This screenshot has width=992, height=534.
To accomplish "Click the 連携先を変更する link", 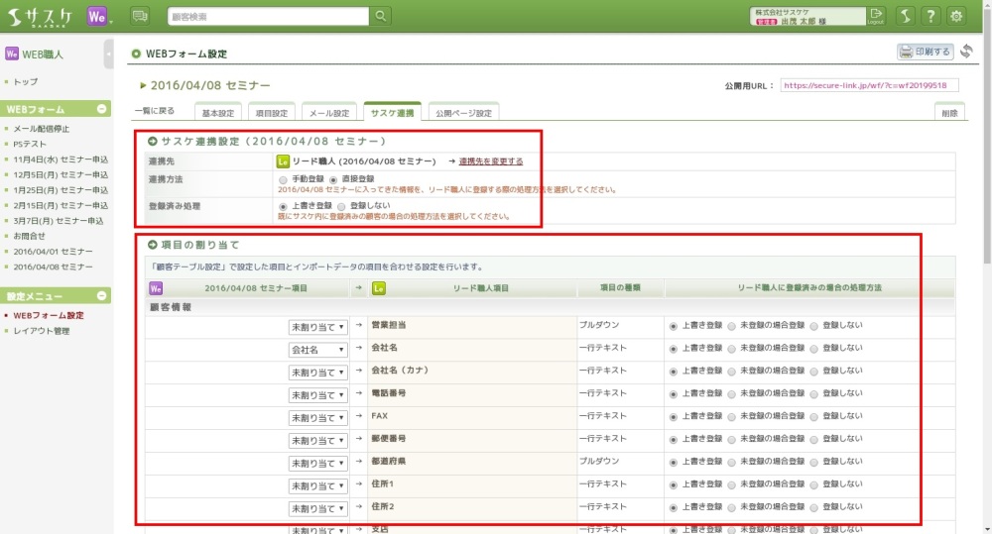I will [x=490, y=160].
